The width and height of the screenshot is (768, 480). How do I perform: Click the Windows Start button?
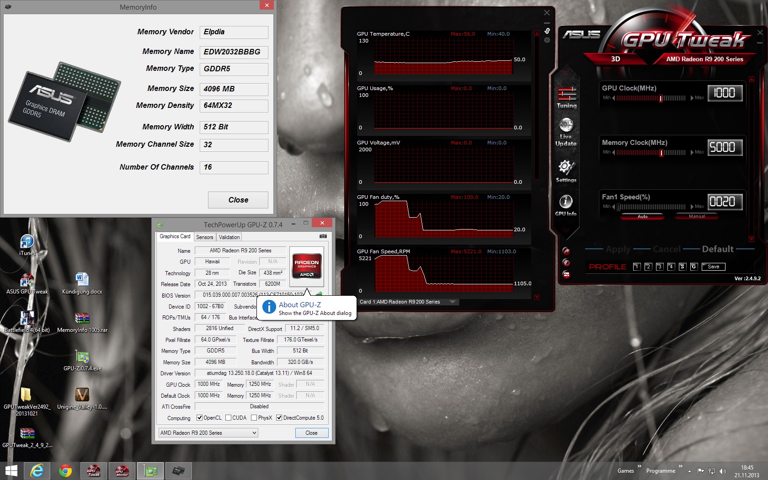(x=11, y=471)
